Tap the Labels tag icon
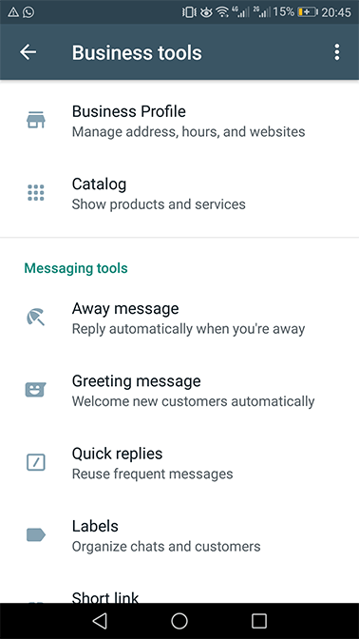 coord(36,534)
